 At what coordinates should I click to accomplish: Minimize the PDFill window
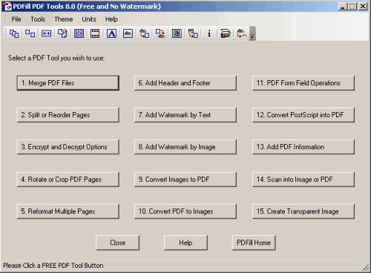(342, 6)
